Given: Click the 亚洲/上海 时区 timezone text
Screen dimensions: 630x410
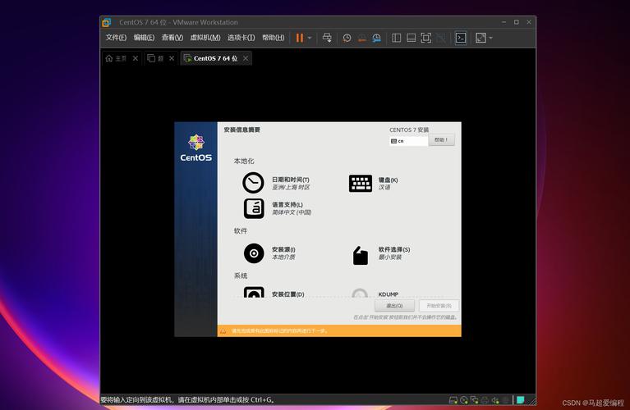Looking at the screenshot, I should coord(291,187).
